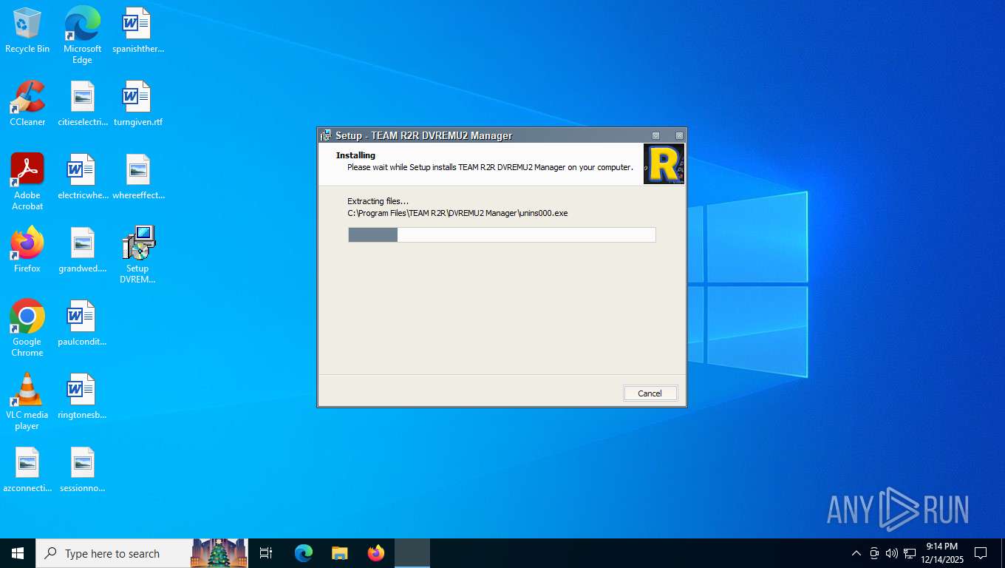Click the holiday search highlight image
The height and width of the screenshot is (568, 1005).
219,553
